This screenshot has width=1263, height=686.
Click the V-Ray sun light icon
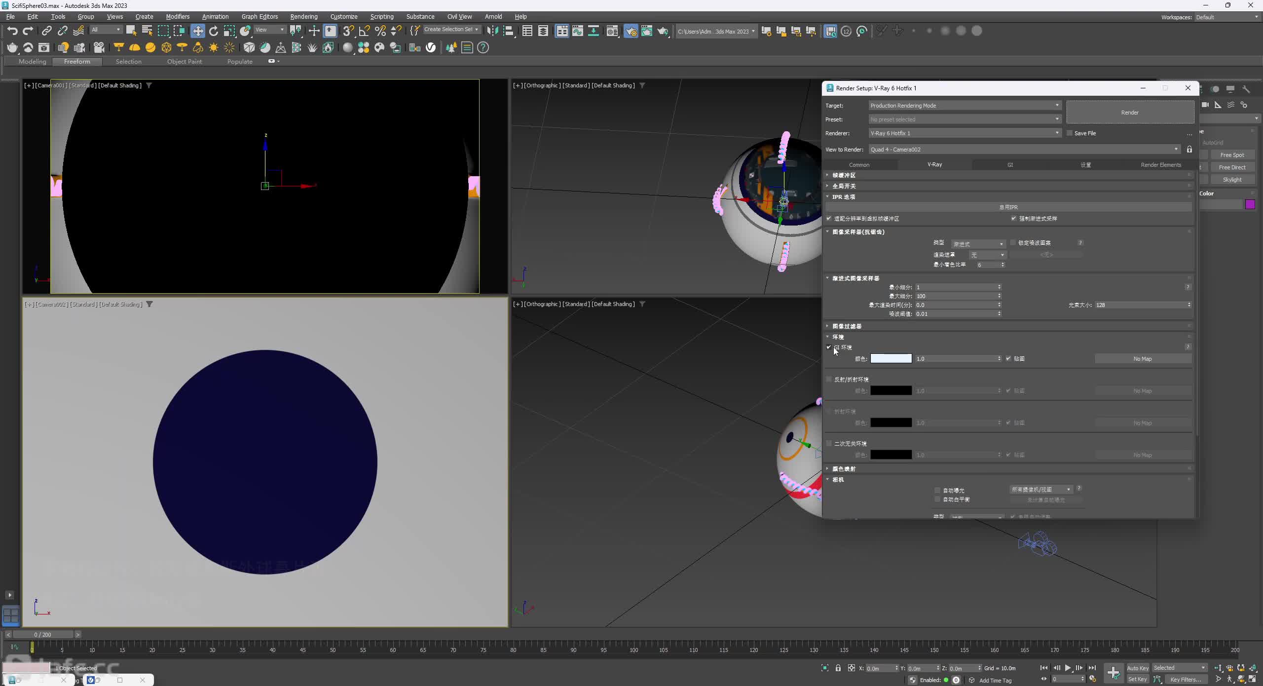tap(214, 47)
